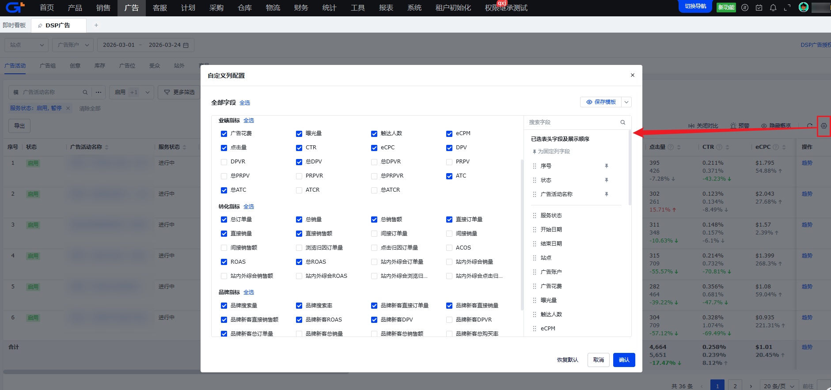This screenshot has height=390, width=831.
Task: Close the 自定义列配置 dialog
Action: [632, 75]
